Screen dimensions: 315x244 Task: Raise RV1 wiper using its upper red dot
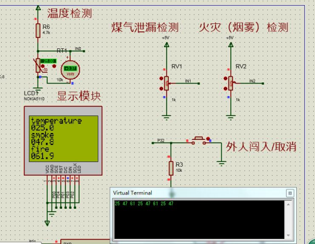click(x=161, y=78)
